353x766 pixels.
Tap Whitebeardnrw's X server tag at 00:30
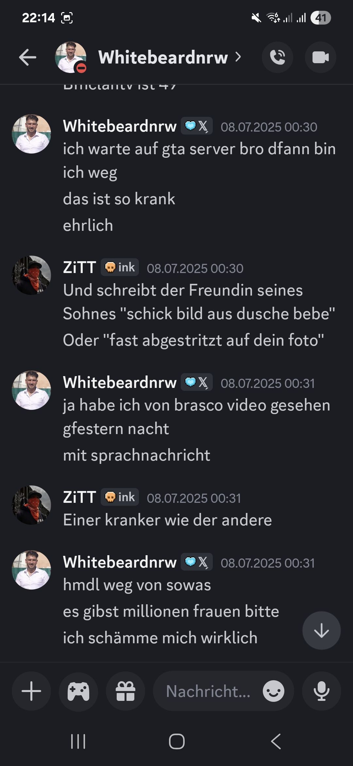click(197, 126)
